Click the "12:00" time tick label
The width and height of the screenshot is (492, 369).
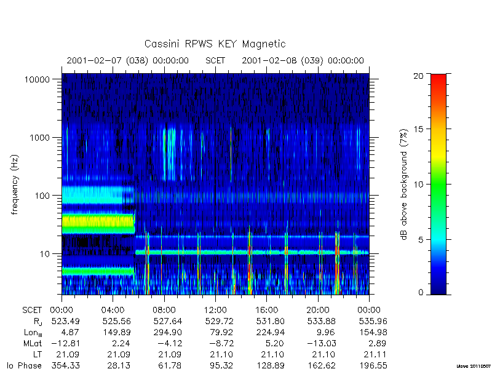coord(215,311)
